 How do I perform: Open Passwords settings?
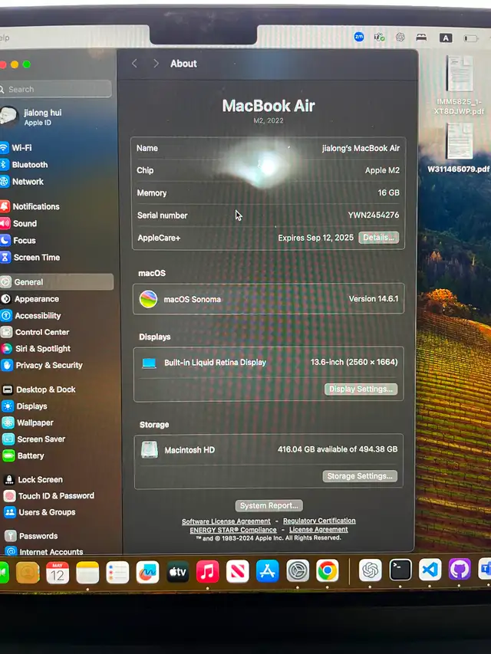pos(31,536)
